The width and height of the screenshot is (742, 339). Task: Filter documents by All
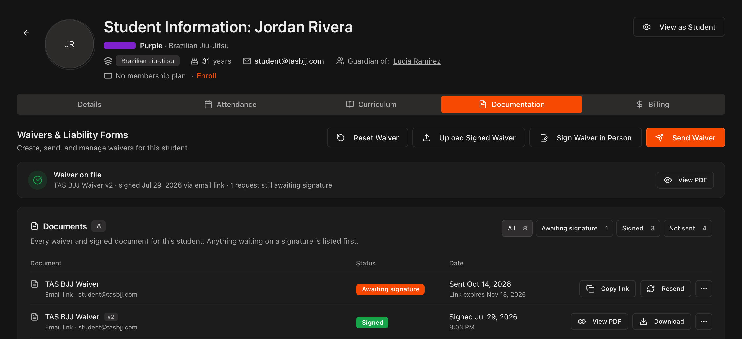point(517,228)
